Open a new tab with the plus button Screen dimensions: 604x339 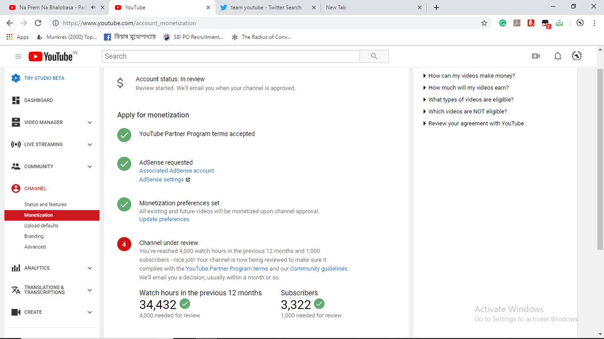click(x=436, y=8)
